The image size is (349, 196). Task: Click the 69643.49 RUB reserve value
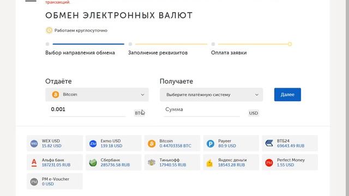pyautogui.click(x=291, y=146)
